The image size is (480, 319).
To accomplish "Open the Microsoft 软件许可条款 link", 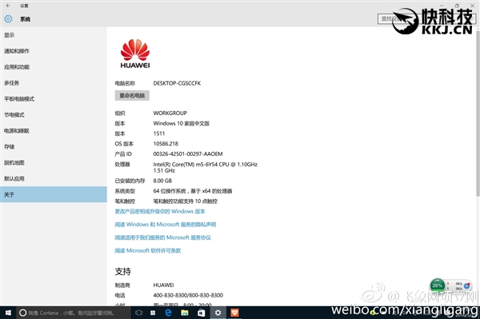I will click(148, 251).
